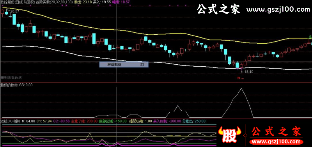Select the 卖出: 23.18 value

[83, 2]
